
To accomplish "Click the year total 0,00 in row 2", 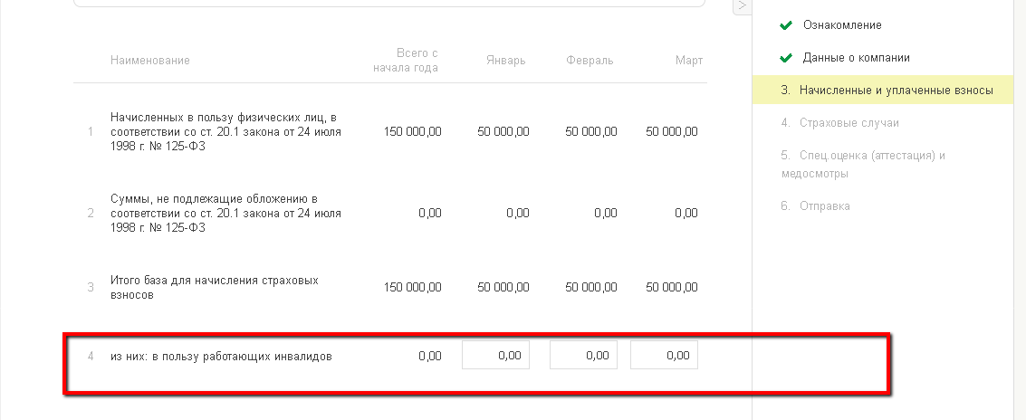I will tap(430, 214).
